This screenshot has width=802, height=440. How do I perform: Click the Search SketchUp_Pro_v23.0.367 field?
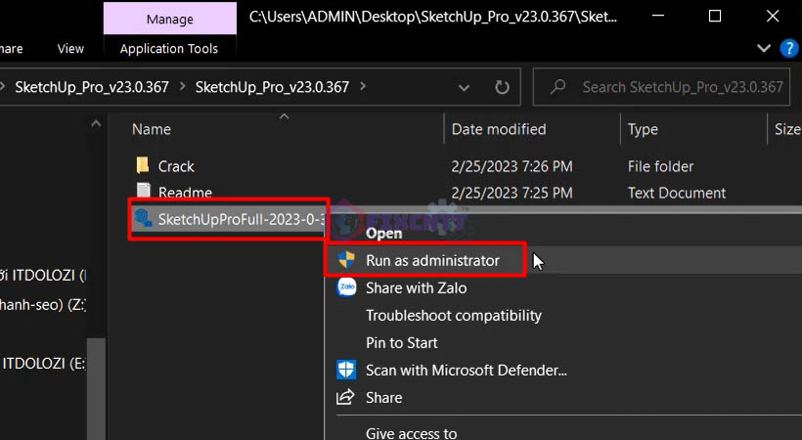[x=661, y=87]
